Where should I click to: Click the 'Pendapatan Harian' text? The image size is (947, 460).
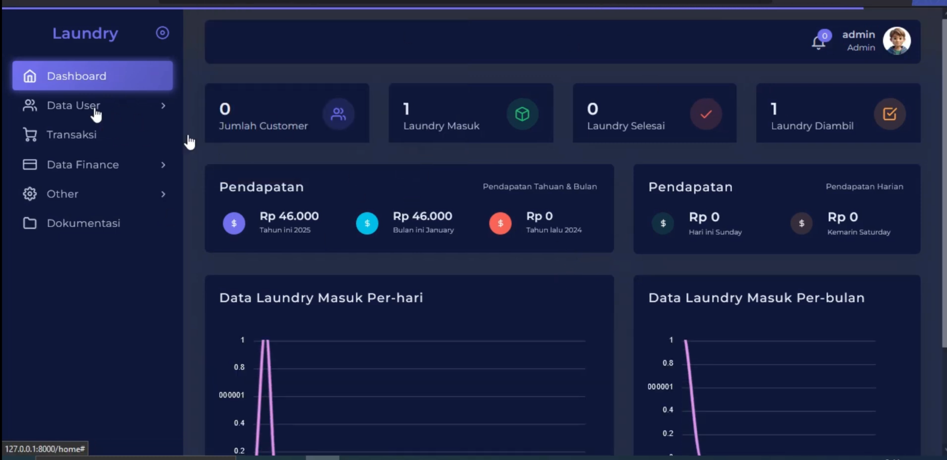point(864,186)
